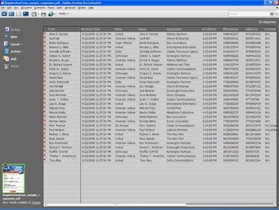Select the Justin Y. Walton response row

[160, 99]
